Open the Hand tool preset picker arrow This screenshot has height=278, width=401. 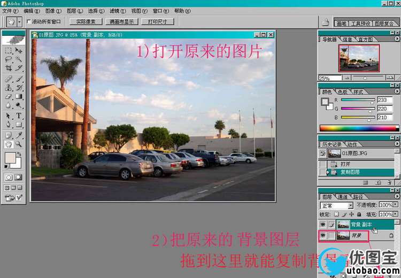tap(19, 22)
